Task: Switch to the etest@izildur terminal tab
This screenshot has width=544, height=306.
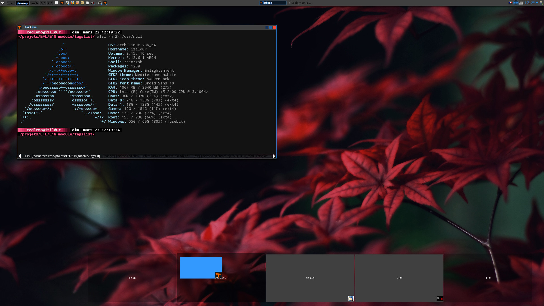Action: 166,156
